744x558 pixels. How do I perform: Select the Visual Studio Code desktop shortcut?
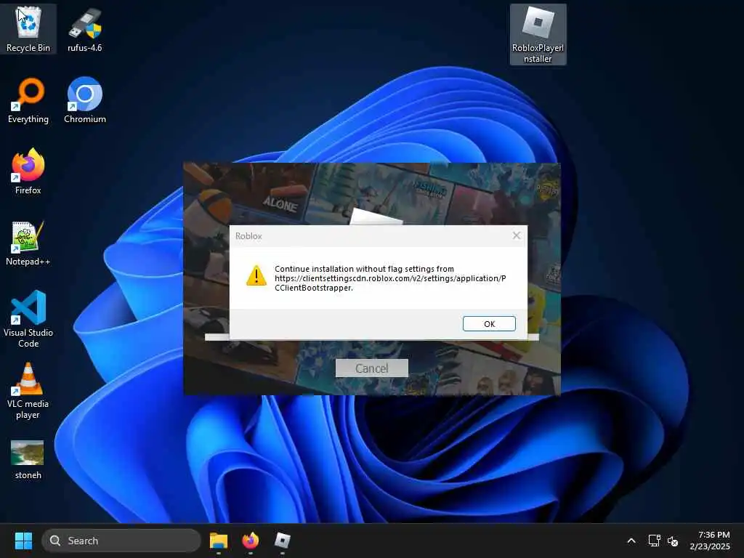28,319
